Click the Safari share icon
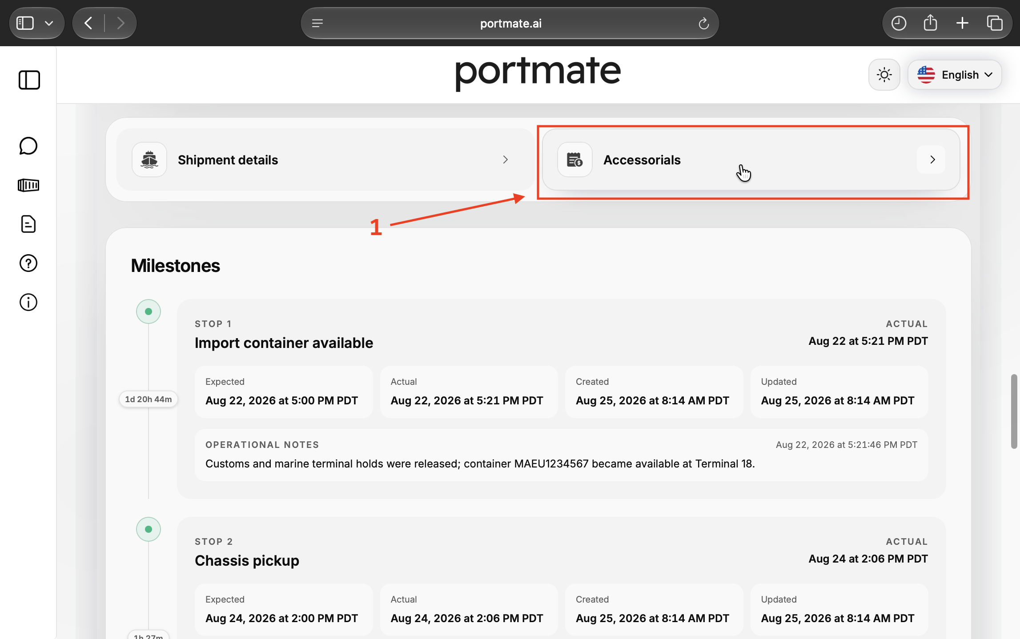Viewport: 1020px width, 639px height. tap(930, 23)
